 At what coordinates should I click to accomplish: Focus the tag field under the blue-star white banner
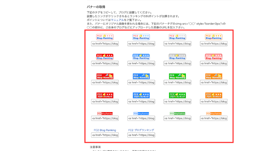pos(141,44)
